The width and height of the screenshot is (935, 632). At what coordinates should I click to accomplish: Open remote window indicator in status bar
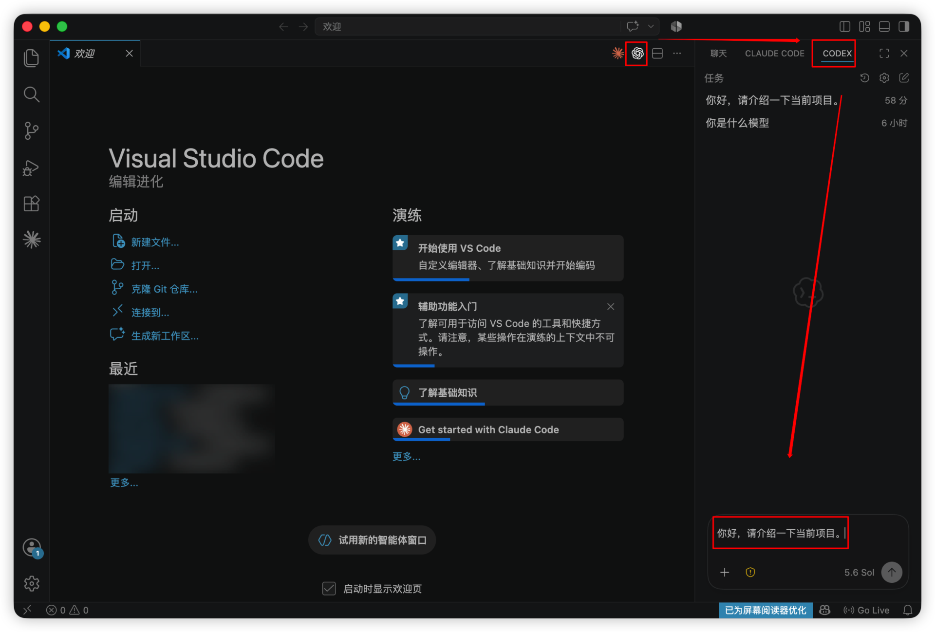click(x=28, y=610)
